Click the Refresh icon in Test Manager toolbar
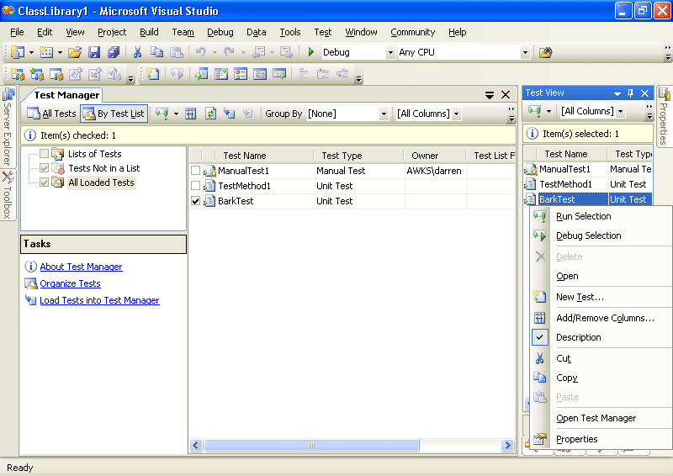 tap(210, 114)
